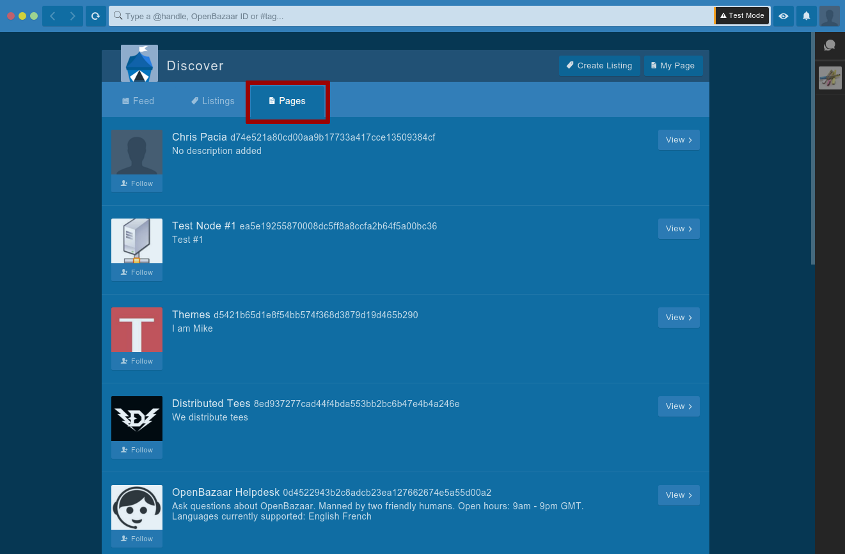Screen dimensions: 845x554
Task: Open notifications via the bell icon
Action: 807,16
